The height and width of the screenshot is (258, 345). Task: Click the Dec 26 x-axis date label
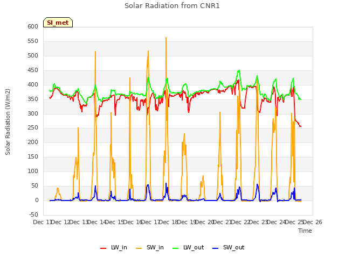pyautogui.click(x=313, y=222)
